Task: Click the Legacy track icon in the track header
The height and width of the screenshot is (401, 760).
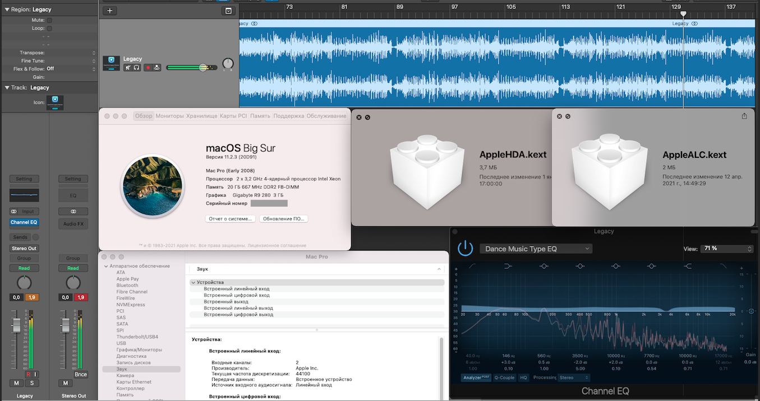Action: (111, 63)
